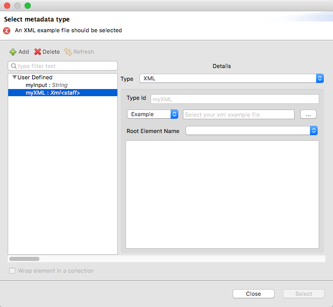Click the Close button
The image size is (333, 307).
click(x=254, y=294)
